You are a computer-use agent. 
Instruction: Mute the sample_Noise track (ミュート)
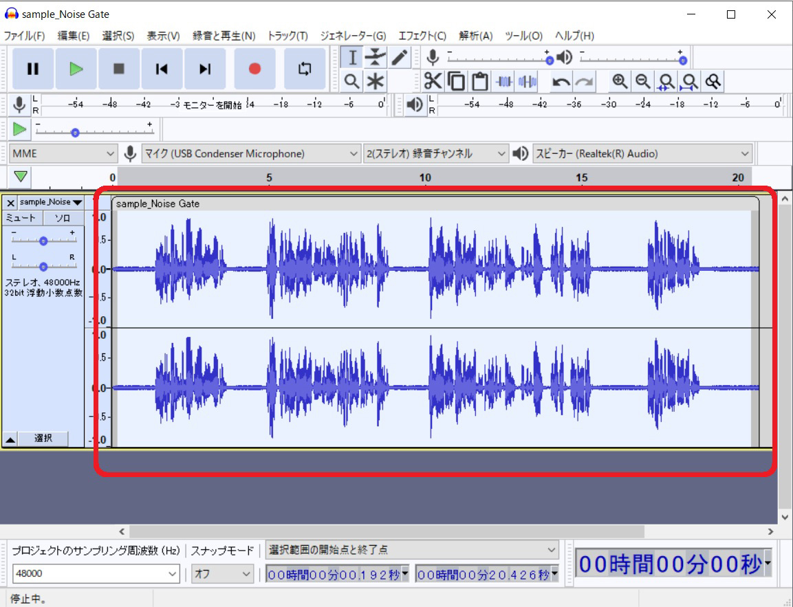21,218
